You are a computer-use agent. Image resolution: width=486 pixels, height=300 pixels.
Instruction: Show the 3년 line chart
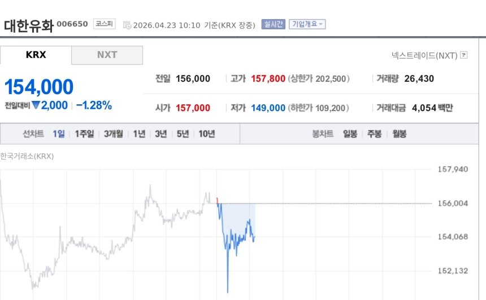(161, 134)
